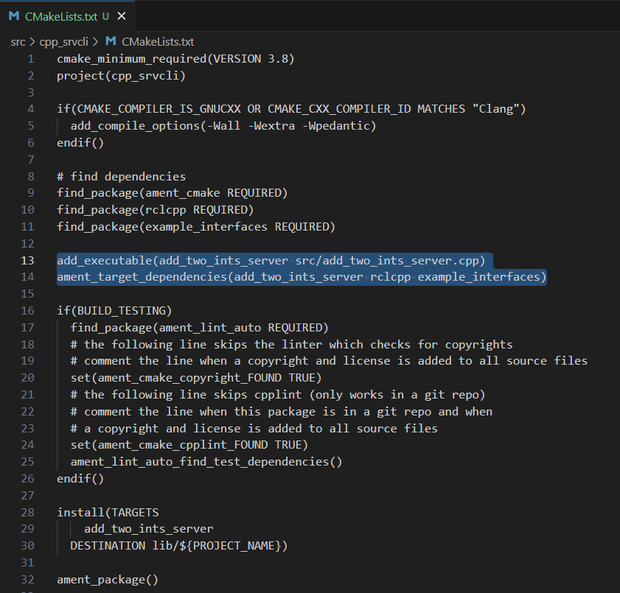Click 'ament_lint_auto_find_test_dependencies()' line
Screen dimensions: 620x593
pos(206,462)
